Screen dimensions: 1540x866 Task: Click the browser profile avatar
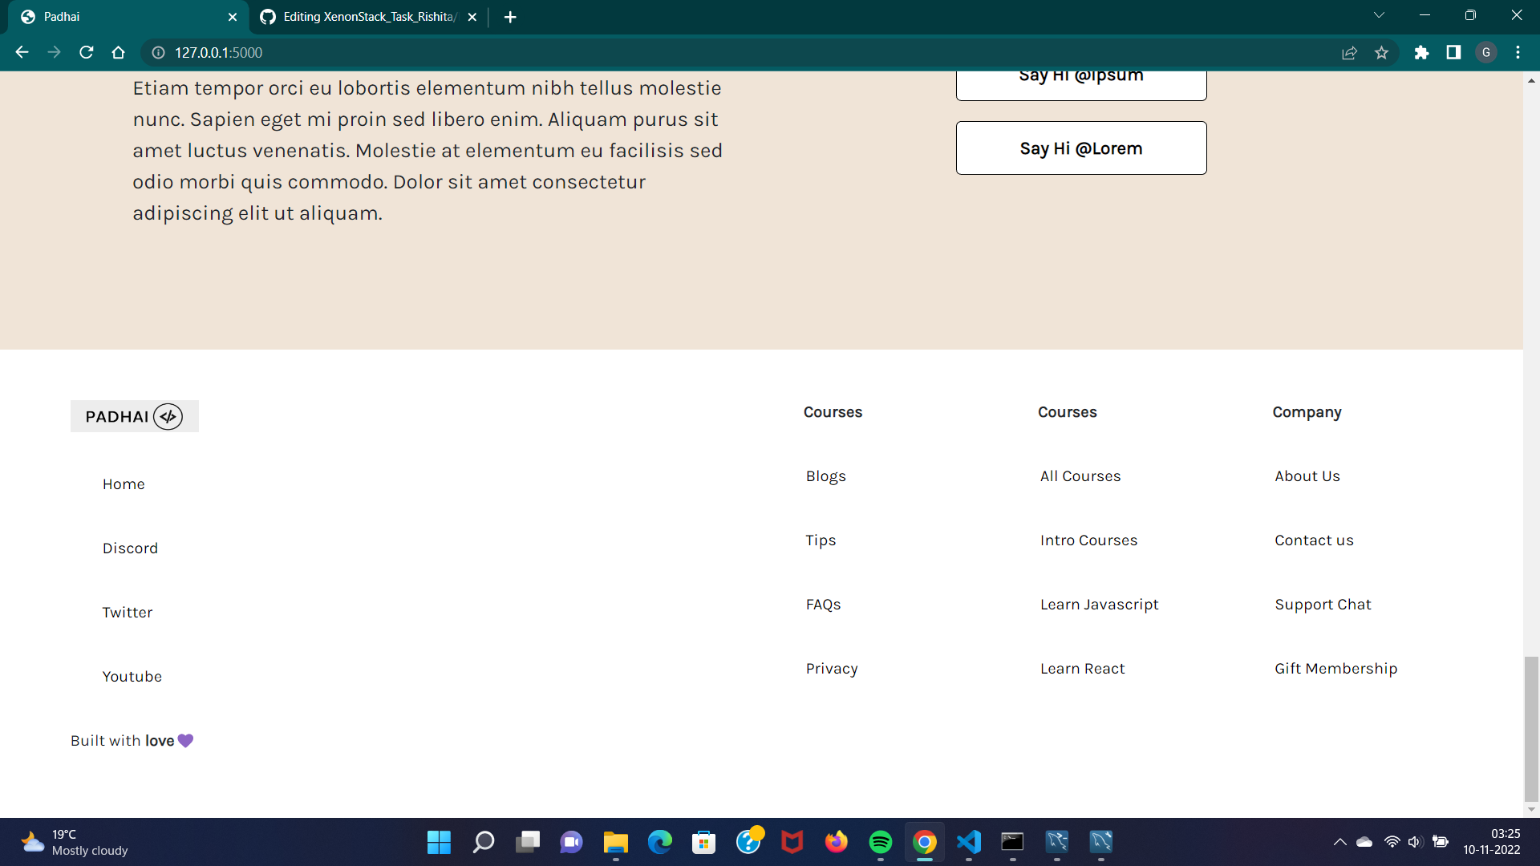(1486, 52)
